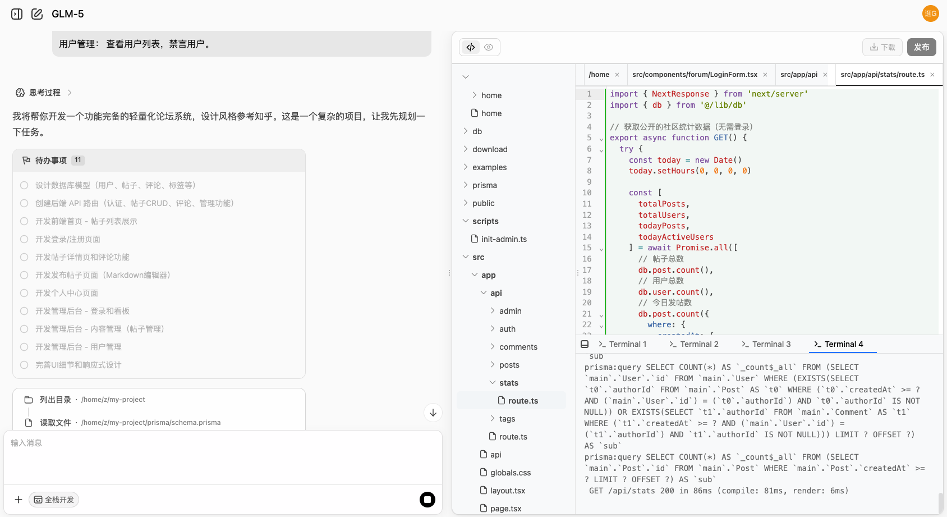Image resolution: width=947 pixels, height=517 pixels.
Task: Open the orange user avatar in the corner
Action: tap(930, 13)
